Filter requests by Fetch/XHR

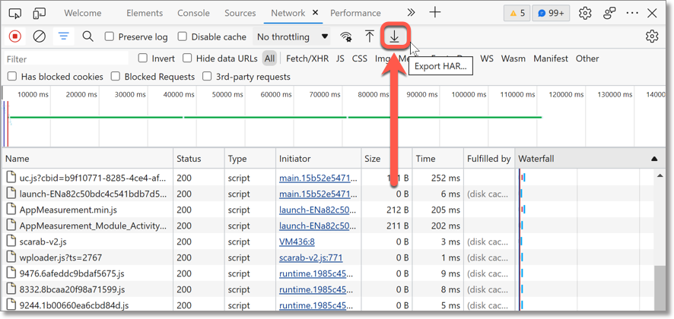click(307, 58)
